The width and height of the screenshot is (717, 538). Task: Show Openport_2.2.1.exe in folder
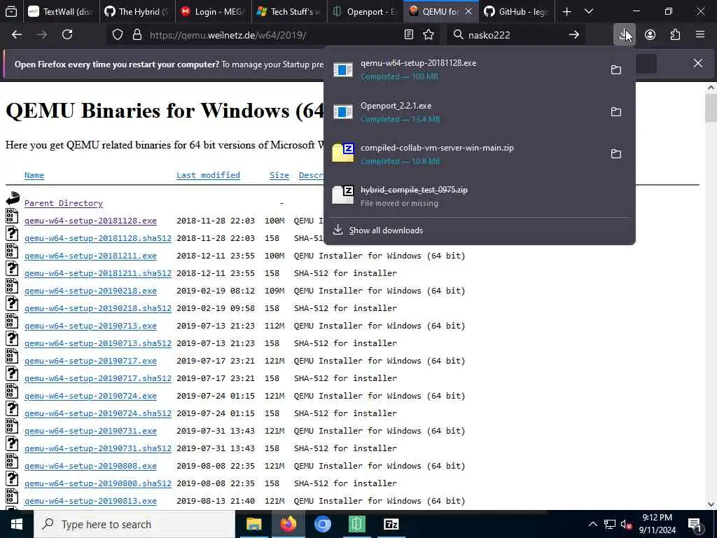(616, 111)
